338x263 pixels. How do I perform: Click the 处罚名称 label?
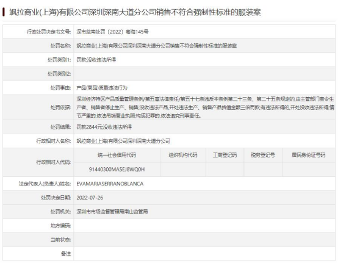[x=60, y=46]
